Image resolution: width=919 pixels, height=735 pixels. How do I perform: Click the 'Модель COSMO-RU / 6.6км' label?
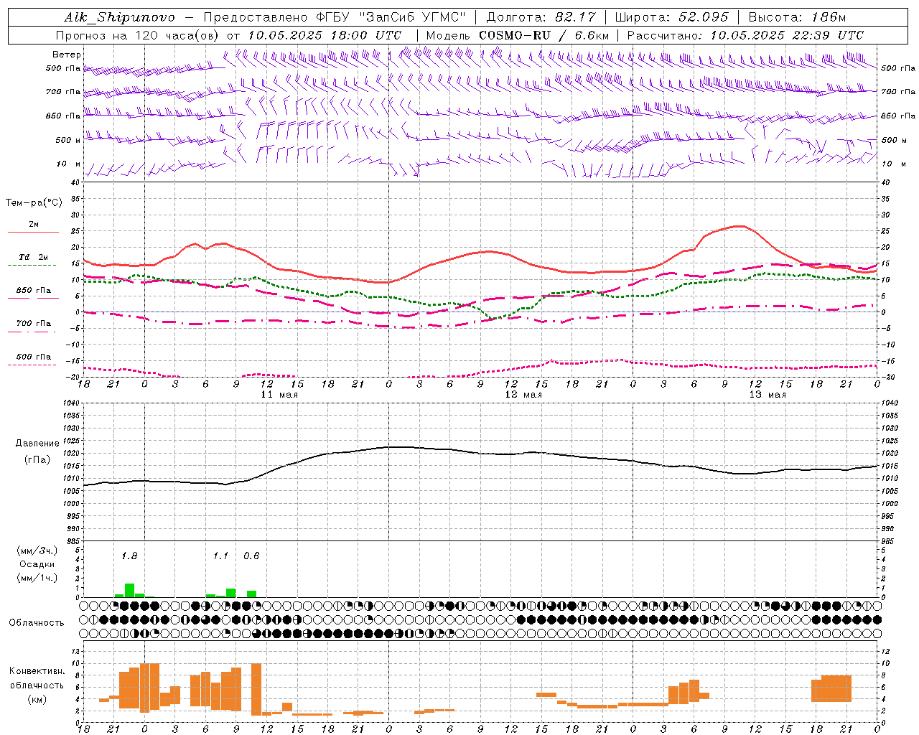[x=517, y=35]
